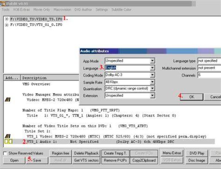Click the Title Set 1 line
The image size is (221, 169).
pyautogui.click(x=37, y=131)
